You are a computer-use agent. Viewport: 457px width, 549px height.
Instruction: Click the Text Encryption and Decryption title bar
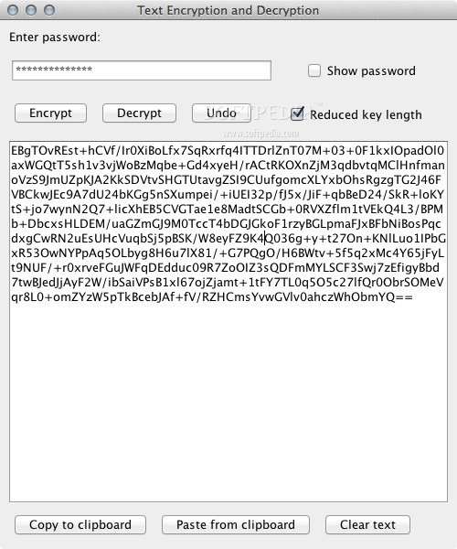click(x=228, y=10)
